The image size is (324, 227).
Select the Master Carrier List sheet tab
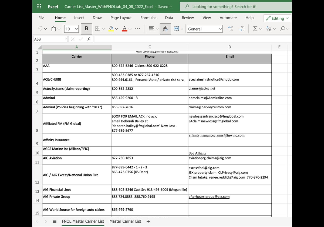(125, 221)
